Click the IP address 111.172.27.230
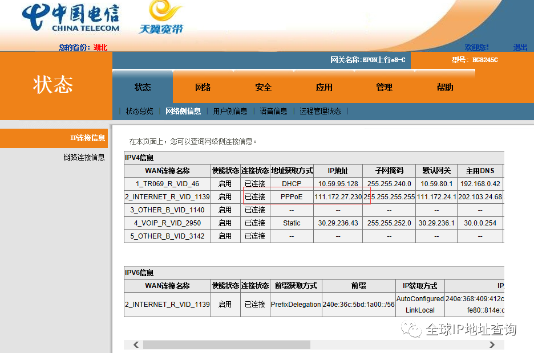 [338, 197]
